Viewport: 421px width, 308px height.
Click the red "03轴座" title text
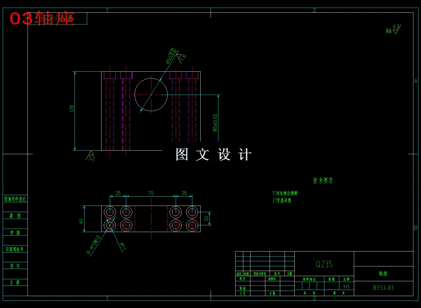tap(42, 18)
